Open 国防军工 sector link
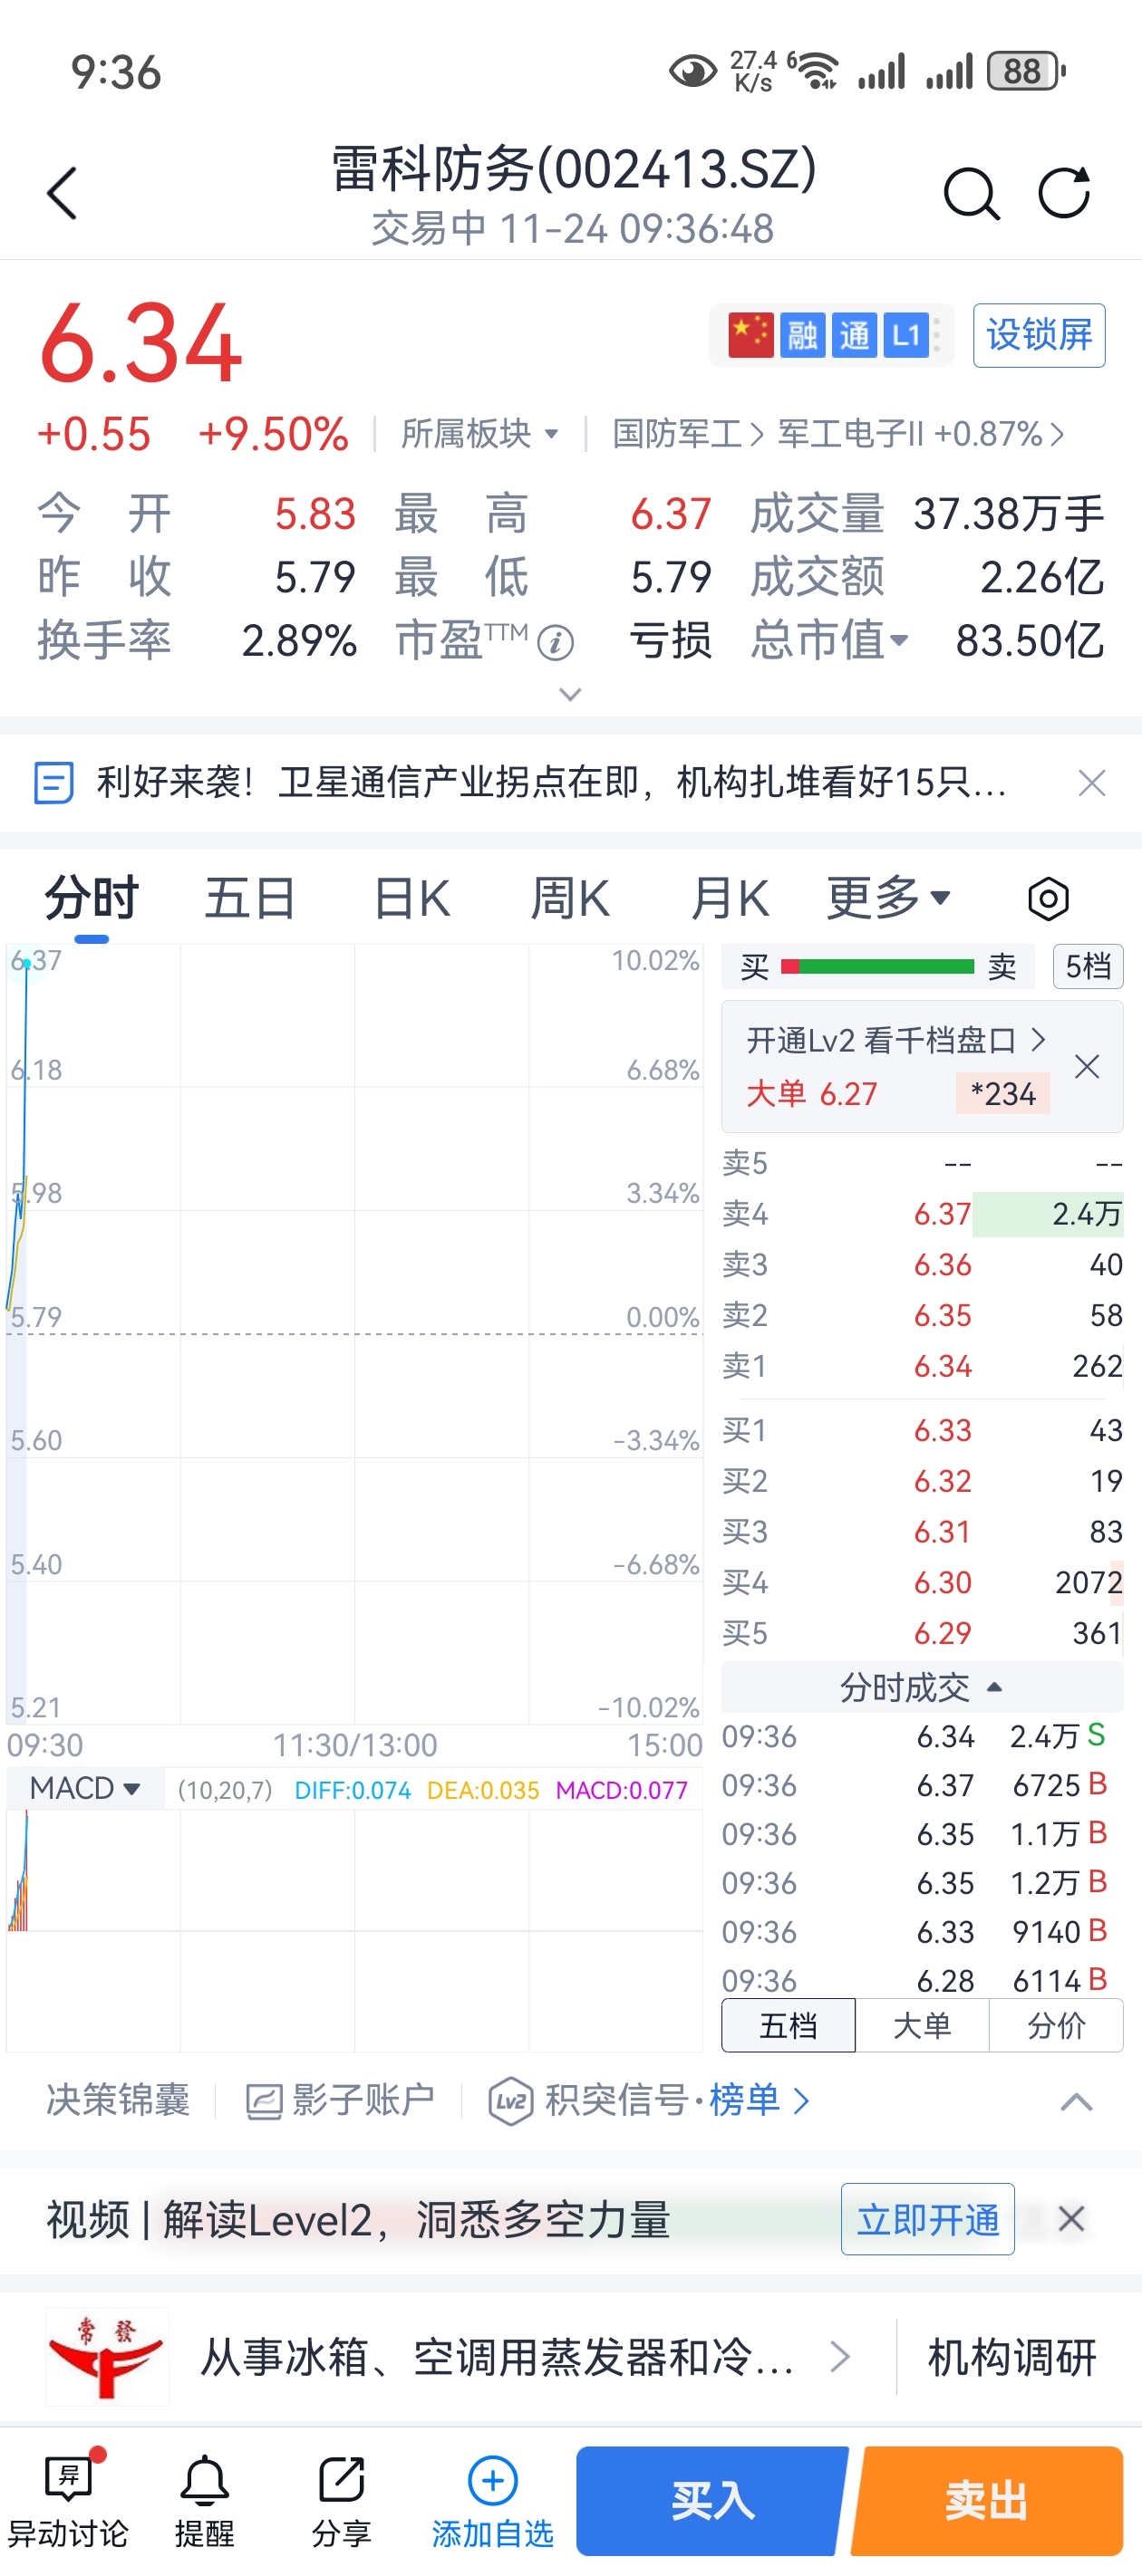 (x=687, y=434)
